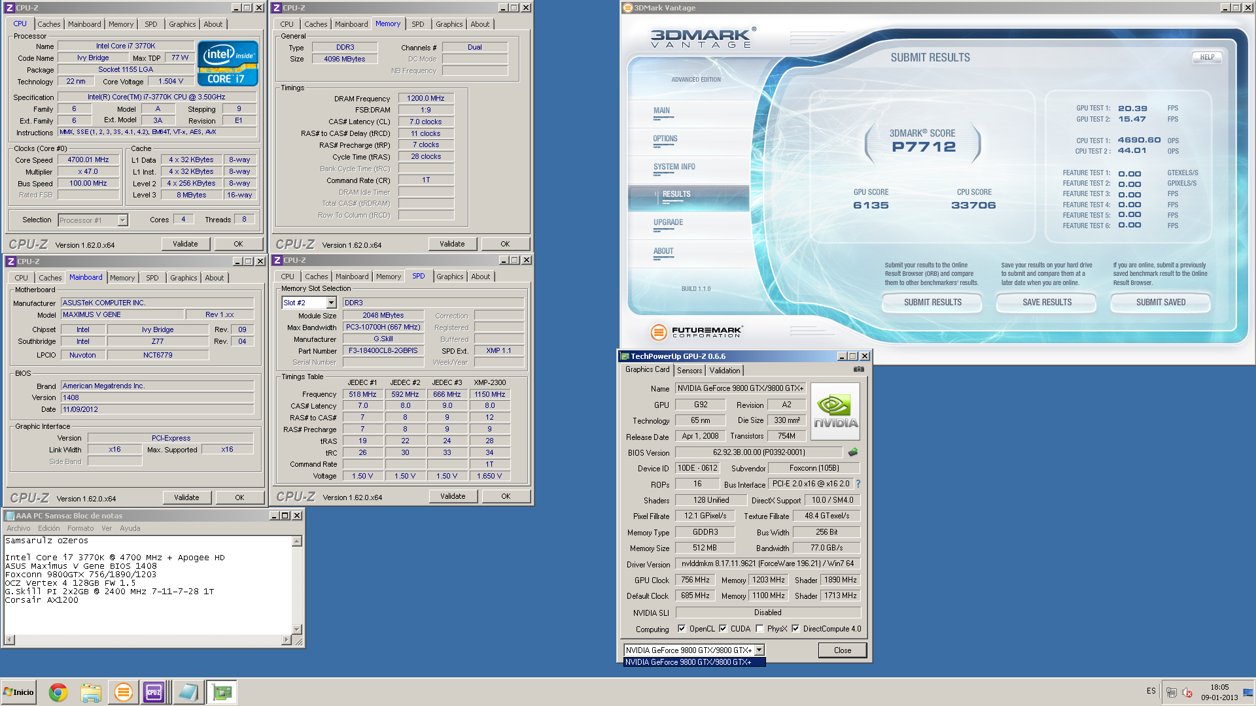Select highlighted GeForce 9800 GTX list entry
The height and width of the screenshot is (706, 1256).
(x=694, y=662)
